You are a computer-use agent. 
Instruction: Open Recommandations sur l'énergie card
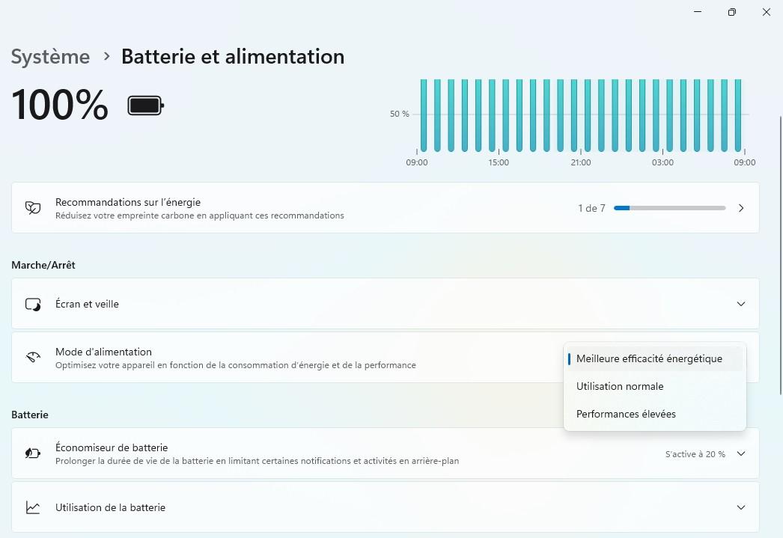pyautogui.click(x=299, y=208)
